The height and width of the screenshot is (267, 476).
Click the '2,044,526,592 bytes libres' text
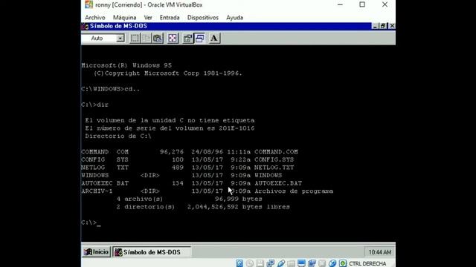(238, 207)
